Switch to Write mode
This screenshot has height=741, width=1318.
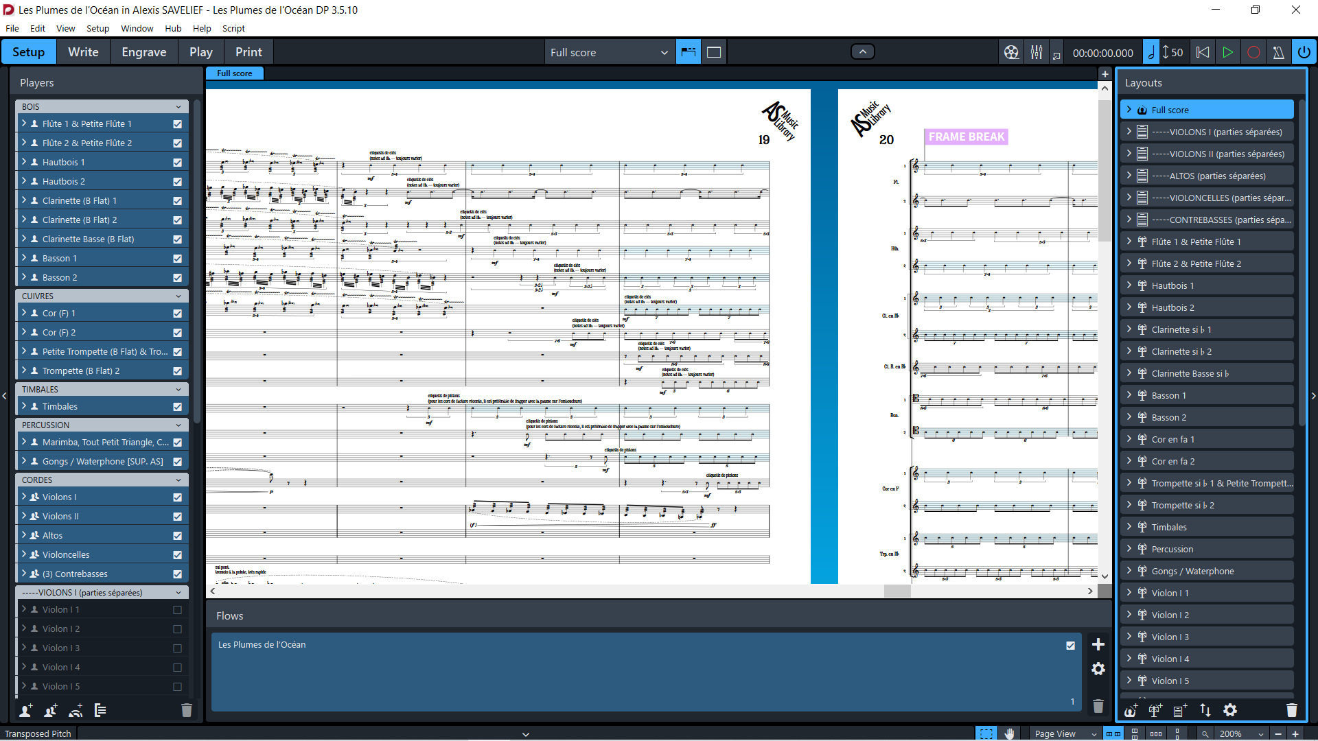(83, 52)
